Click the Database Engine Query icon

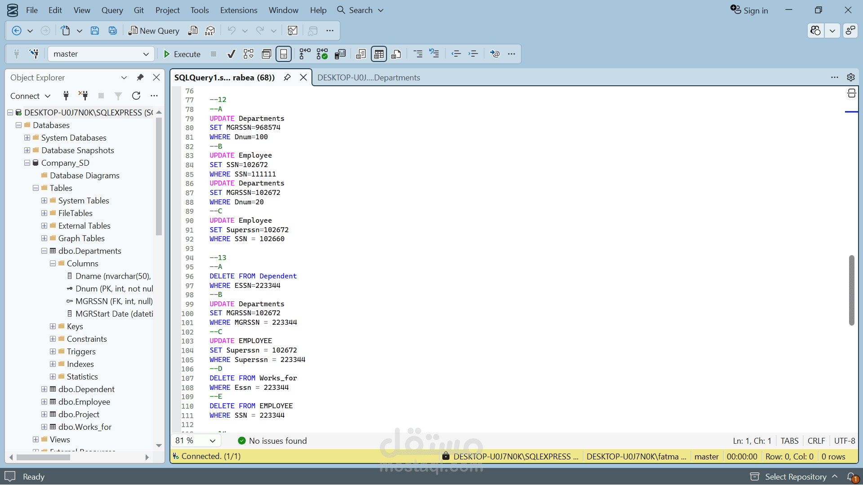[193, 31]
